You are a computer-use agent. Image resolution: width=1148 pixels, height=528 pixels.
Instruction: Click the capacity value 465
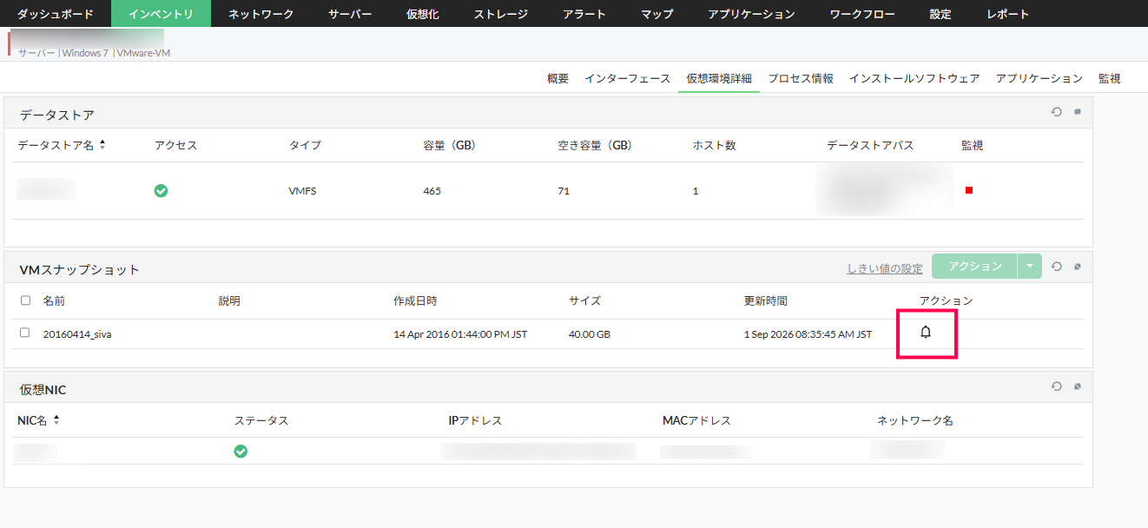pos(432,190)
